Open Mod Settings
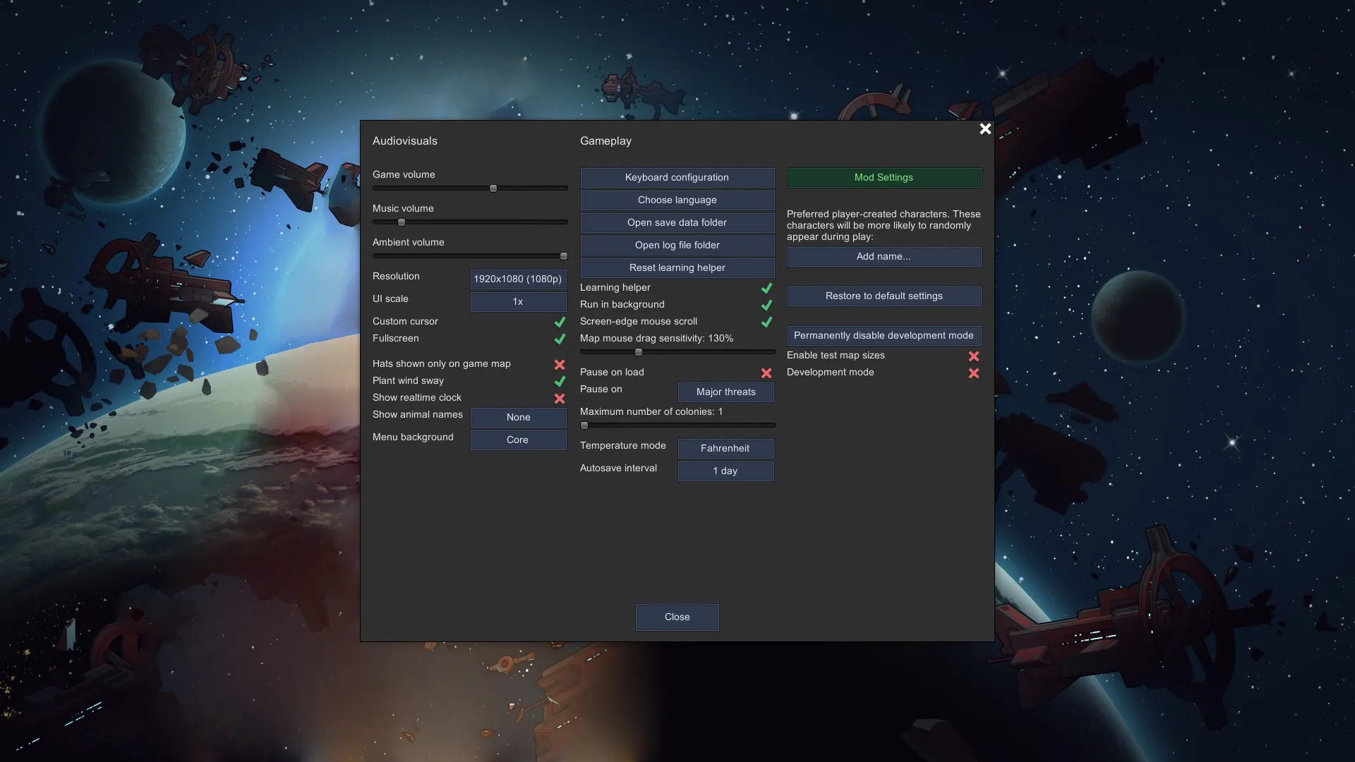Viewport: 1355px width, 762px height. pyautogui.click(x=884, y=177)
